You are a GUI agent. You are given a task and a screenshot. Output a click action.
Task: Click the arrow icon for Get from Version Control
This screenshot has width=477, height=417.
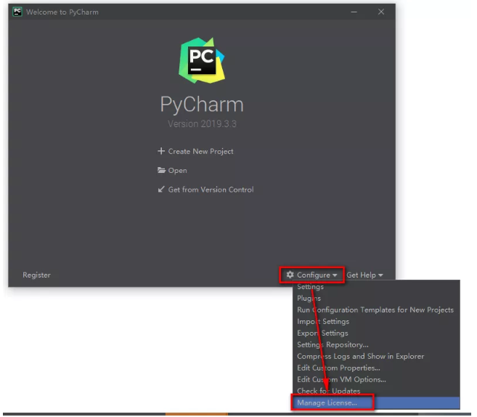click(161, 190)
